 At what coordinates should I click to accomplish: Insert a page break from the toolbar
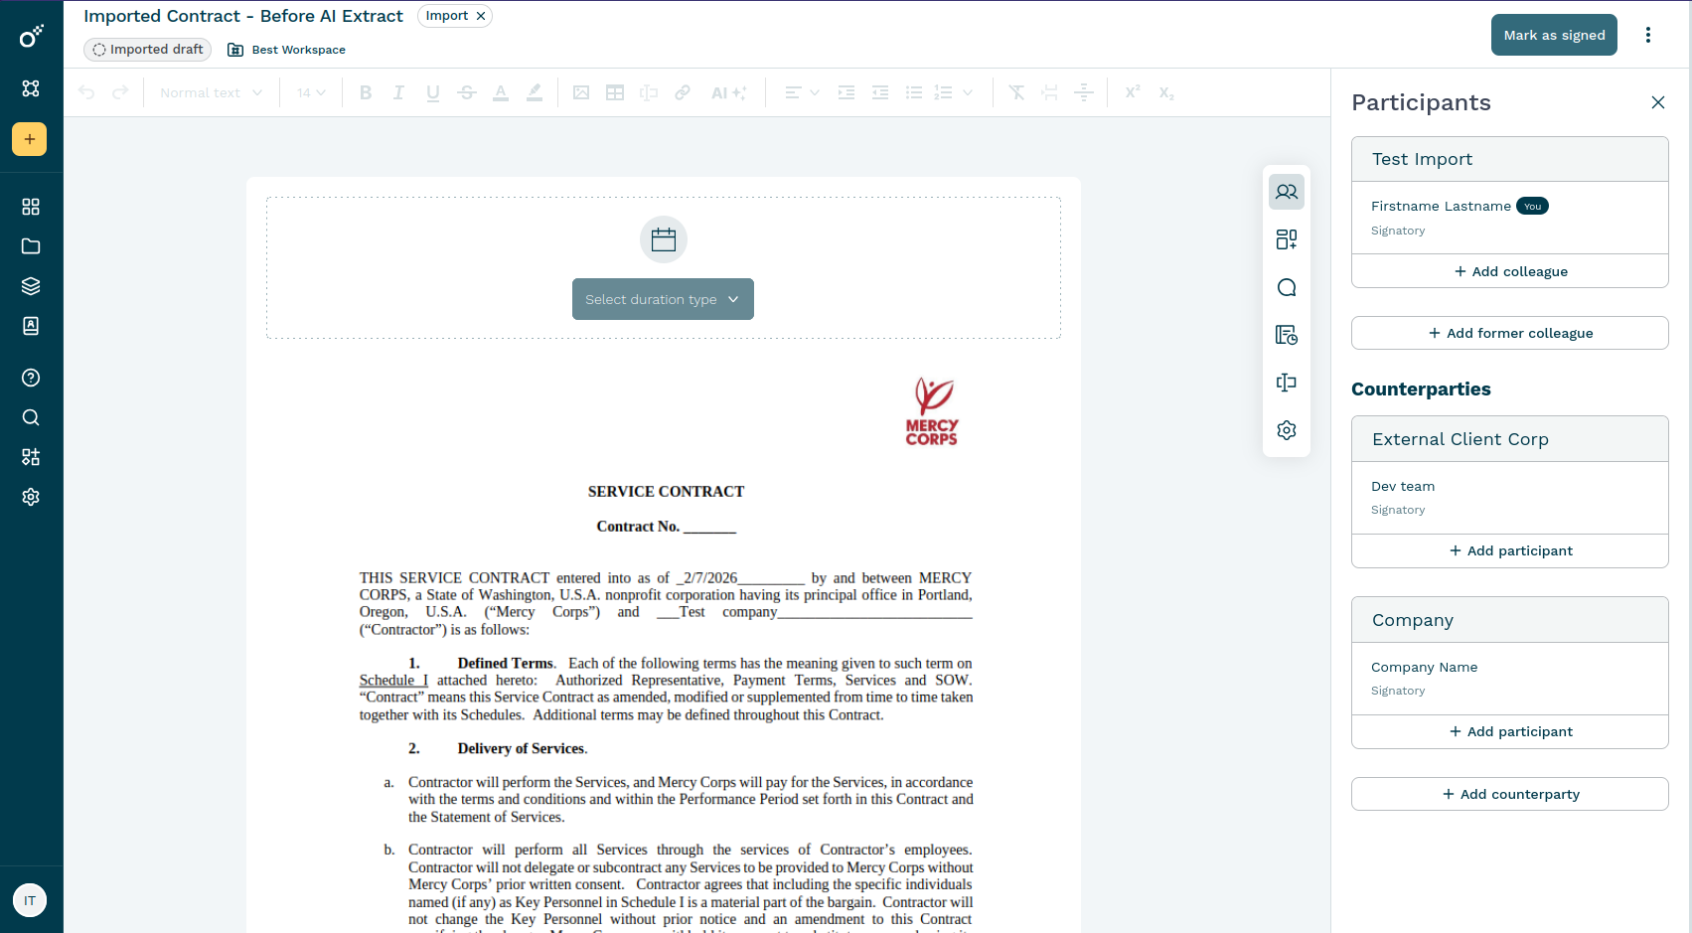pyautogui.click(x=1050, y=92)
